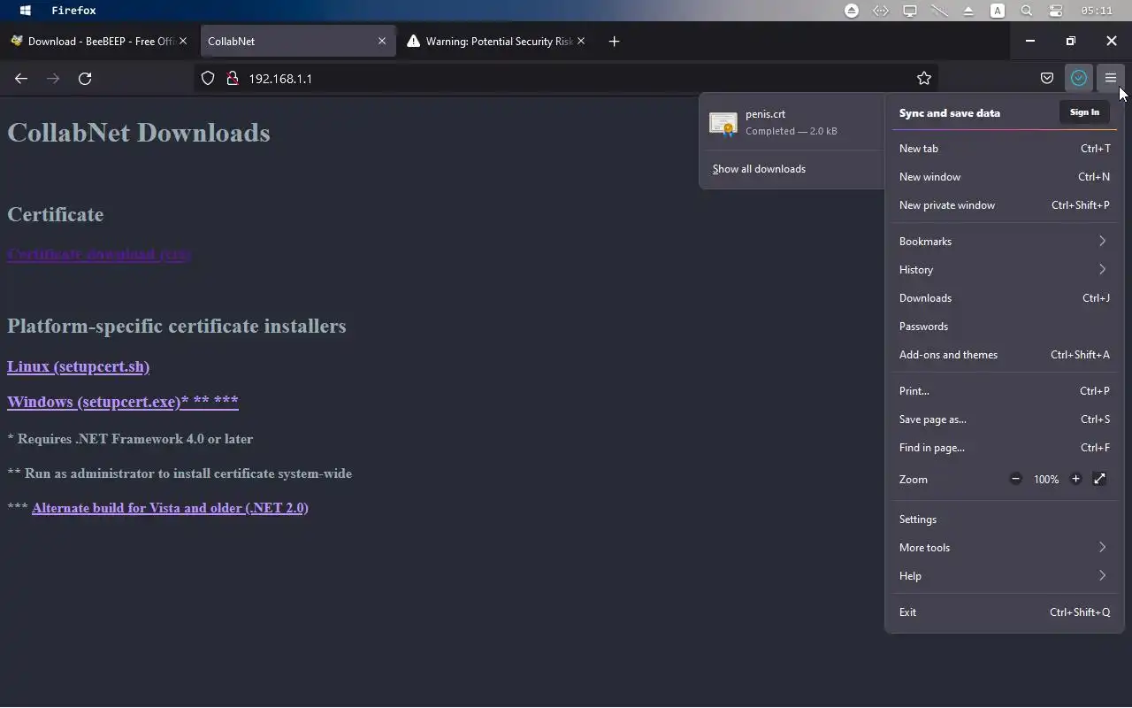1132x708 pixels.
Task: Click the display monitor icon in tray
Action: pyautogui.click(x=909, y=11)
